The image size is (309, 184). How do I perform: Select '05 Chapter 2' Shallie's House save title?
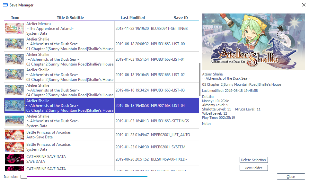click(x=70, y=105)
